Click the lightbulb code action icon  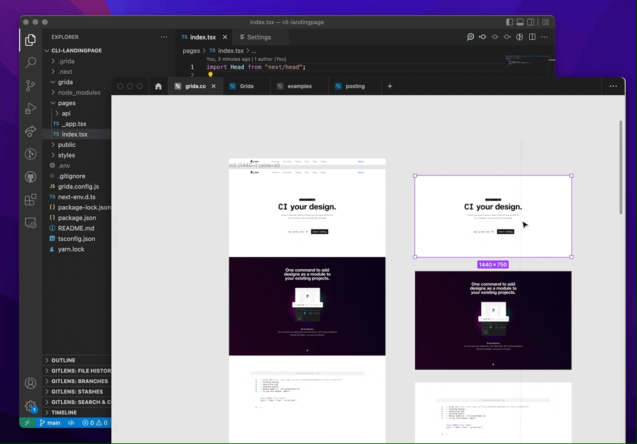[211, 74]
